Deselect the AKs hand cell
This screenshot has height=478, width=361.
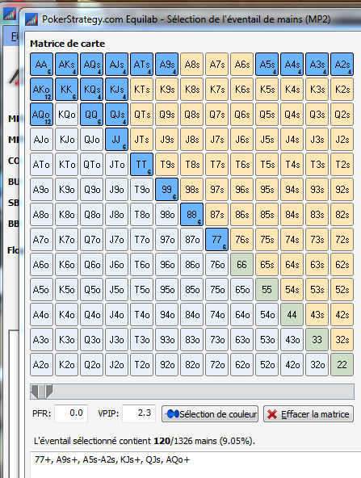(x=66, y=65)
